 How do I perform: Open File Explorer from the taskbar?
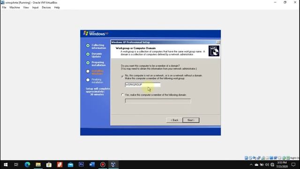pyautogui.click(x=38, y=165)
